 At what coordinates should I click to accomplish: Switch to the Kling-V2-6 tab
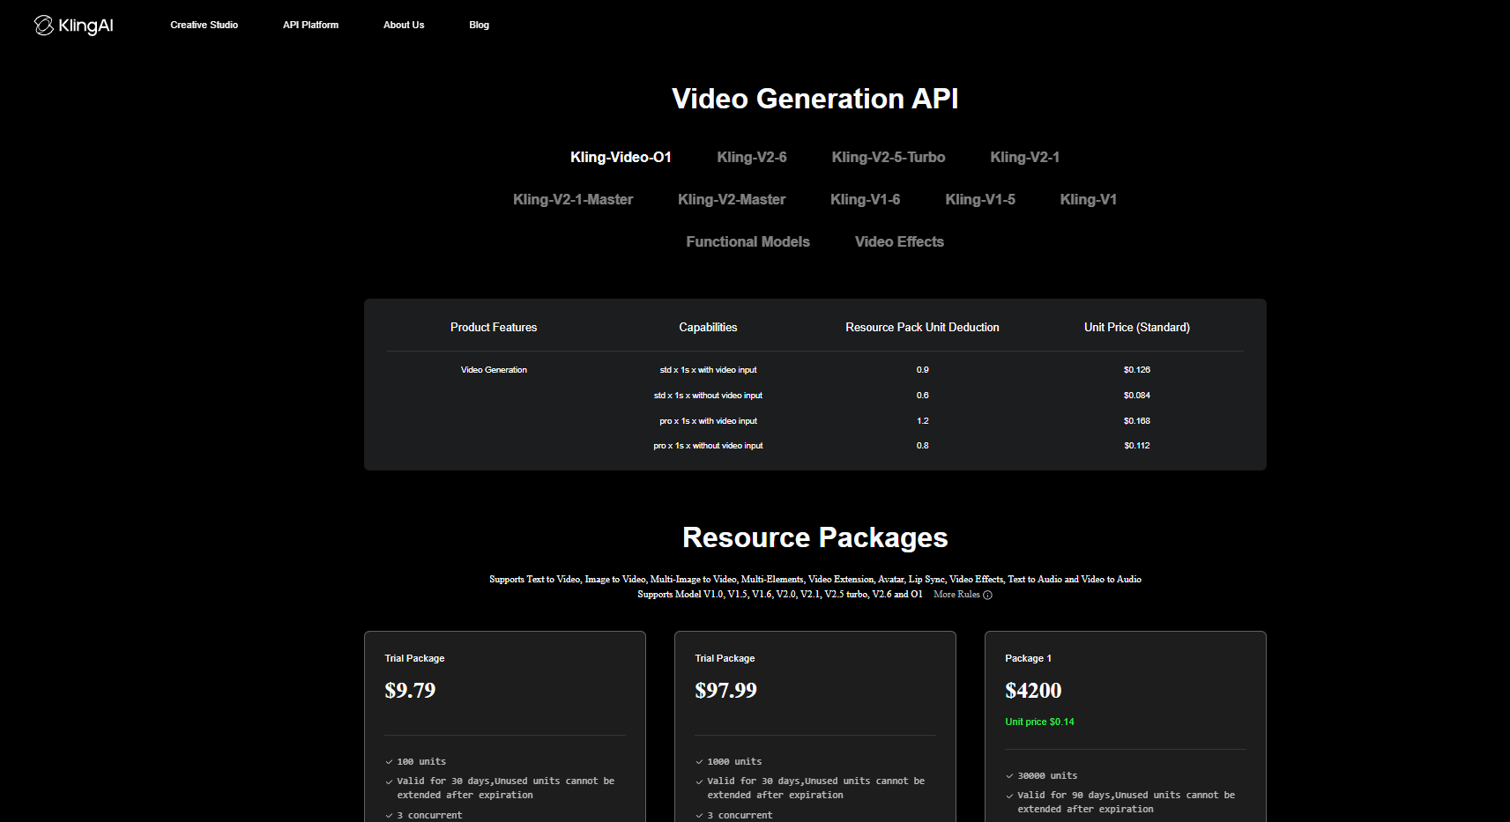(752, 157)
